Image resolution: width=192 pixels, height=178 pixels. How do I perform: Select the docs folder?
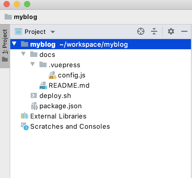[x=100, y=55]
